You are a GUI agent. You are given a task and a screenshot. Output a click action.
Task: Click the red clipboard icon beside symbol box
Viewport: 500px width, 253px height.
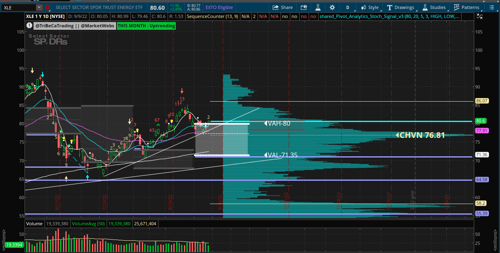pyautogui.click(x=47, y=7)
